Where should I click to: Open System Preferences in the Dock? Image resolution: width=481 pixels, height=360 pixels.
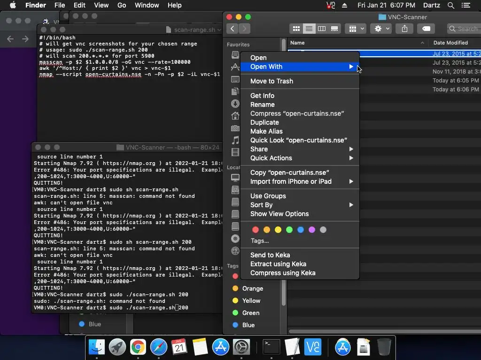pyautogui.click(x=241, y=347)
